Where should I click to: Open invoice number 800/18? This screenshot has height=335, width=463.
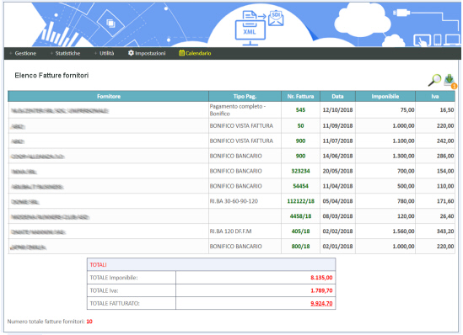click(300, 247)
